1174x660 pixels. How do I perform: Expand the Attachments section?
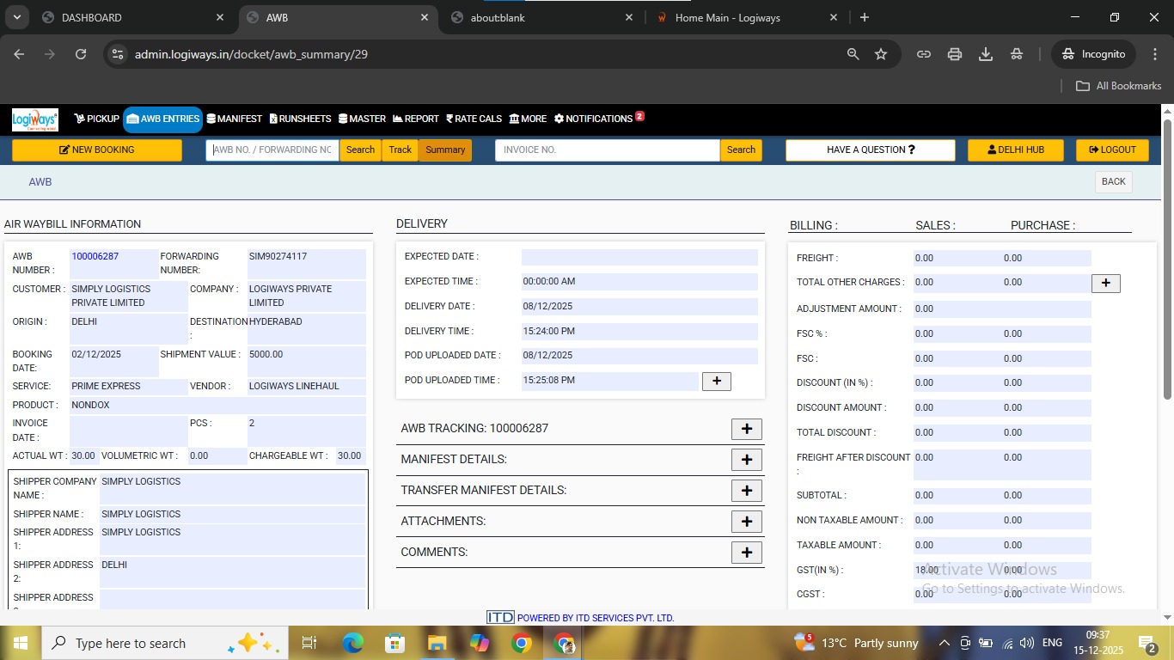tap(746, 522)
